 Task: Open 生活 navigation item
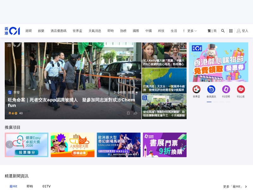tap(174, 31)
